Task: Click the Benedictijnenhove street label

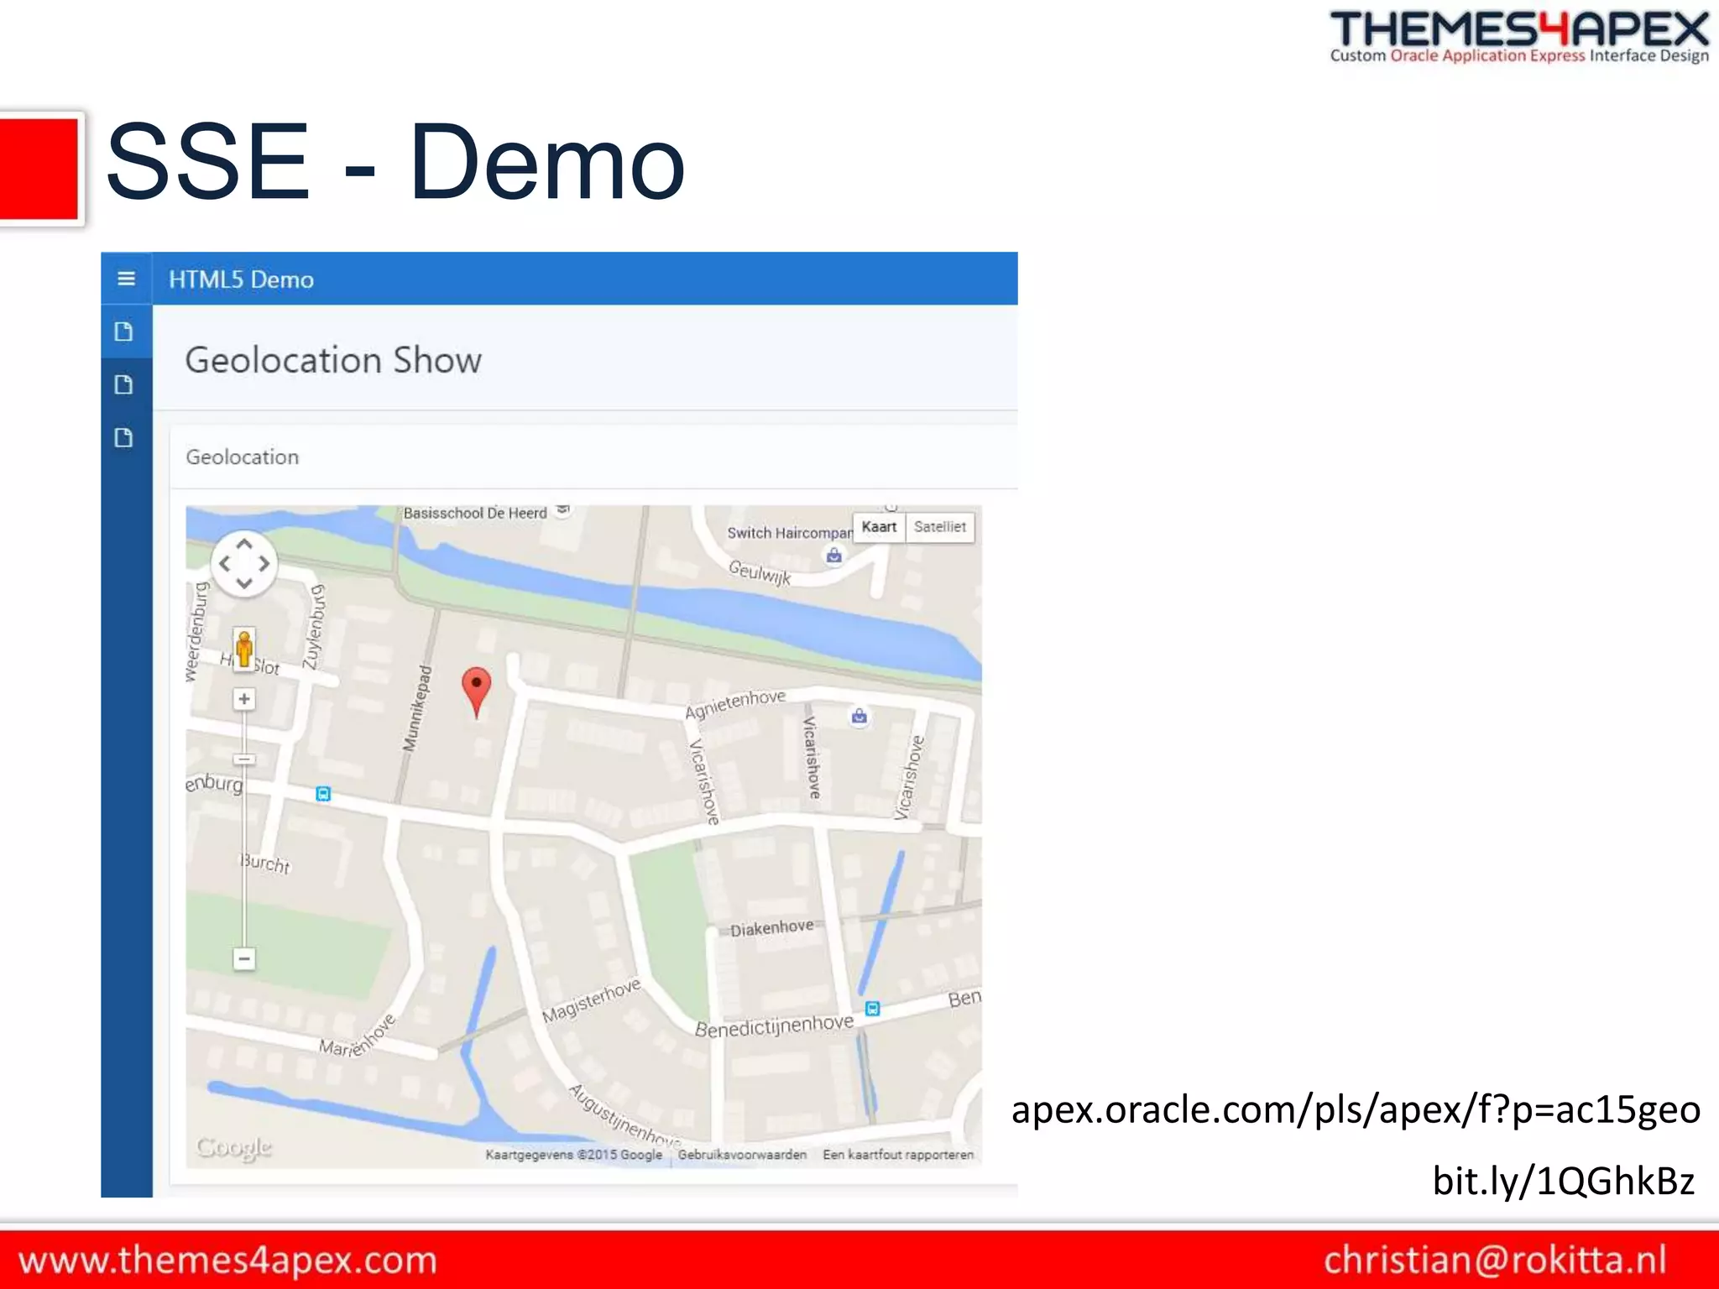Action: (774, 1025)
